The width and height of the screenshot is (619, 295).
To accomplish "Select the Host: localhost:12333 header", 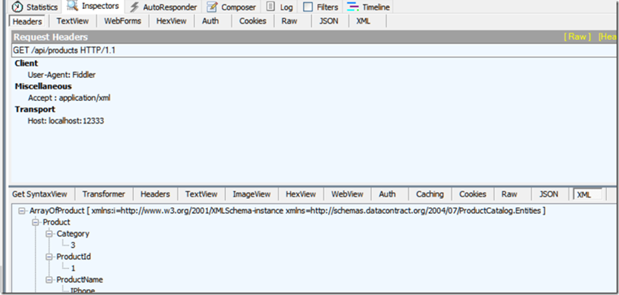I will (x=66, y=121).
